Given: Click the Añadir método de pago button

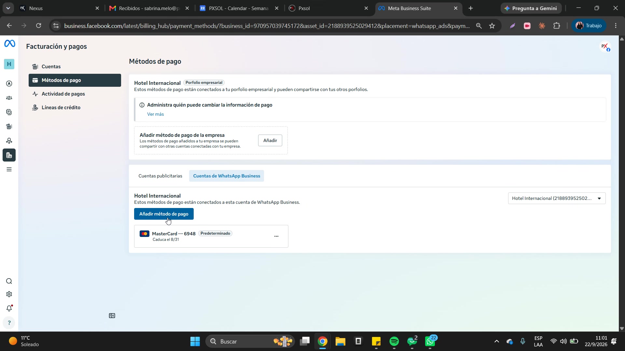Looking at the screenshot, I should click(164, 214).
